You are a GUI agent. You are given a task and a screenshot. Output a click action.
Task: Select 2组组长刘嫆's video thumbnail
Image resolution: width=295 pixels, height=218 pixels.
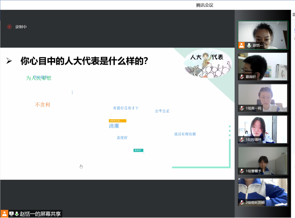click(x=262, y=192)
